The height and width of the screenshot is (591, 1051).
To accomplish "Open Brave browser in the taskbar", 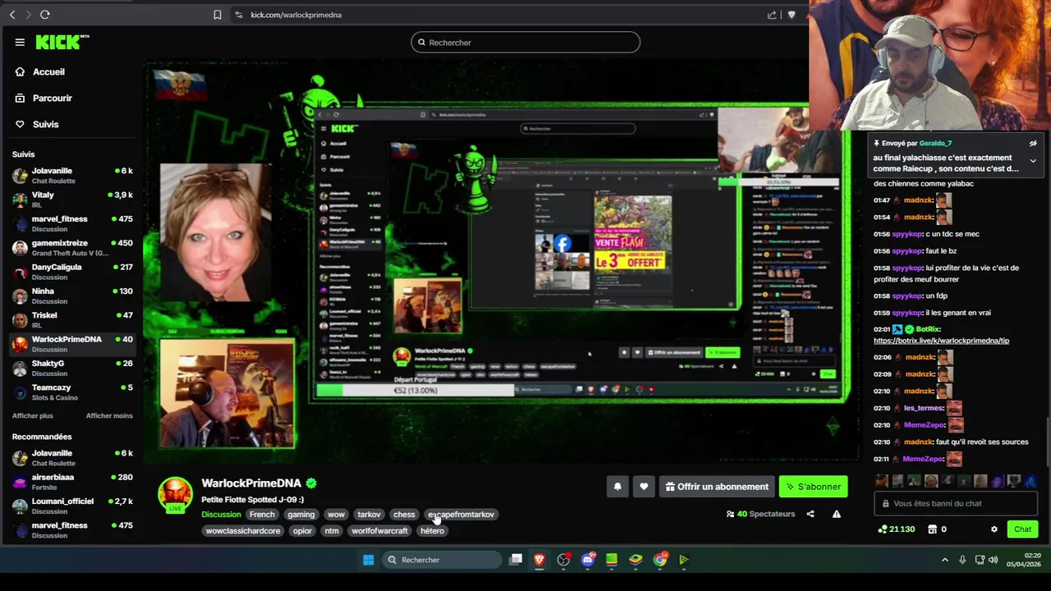I will click(539, 560).
